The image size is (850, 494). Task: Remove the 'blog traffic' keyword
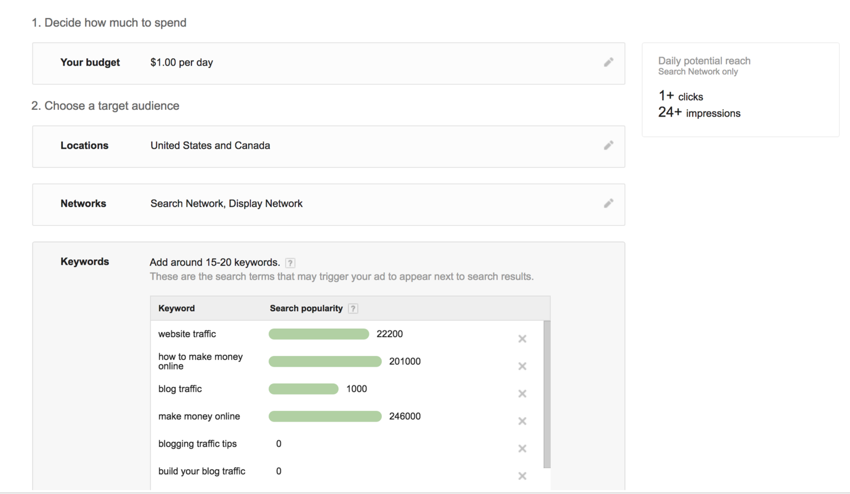coord(522,394)
